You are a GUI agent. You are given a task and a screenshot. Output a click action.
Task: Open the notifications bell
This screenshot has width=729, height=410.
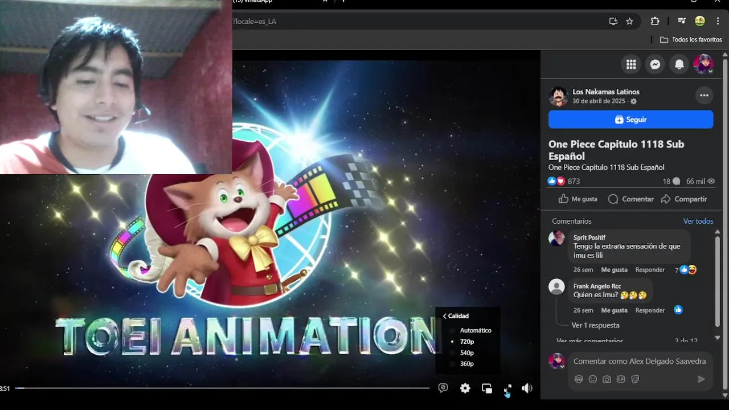[679, 64]
